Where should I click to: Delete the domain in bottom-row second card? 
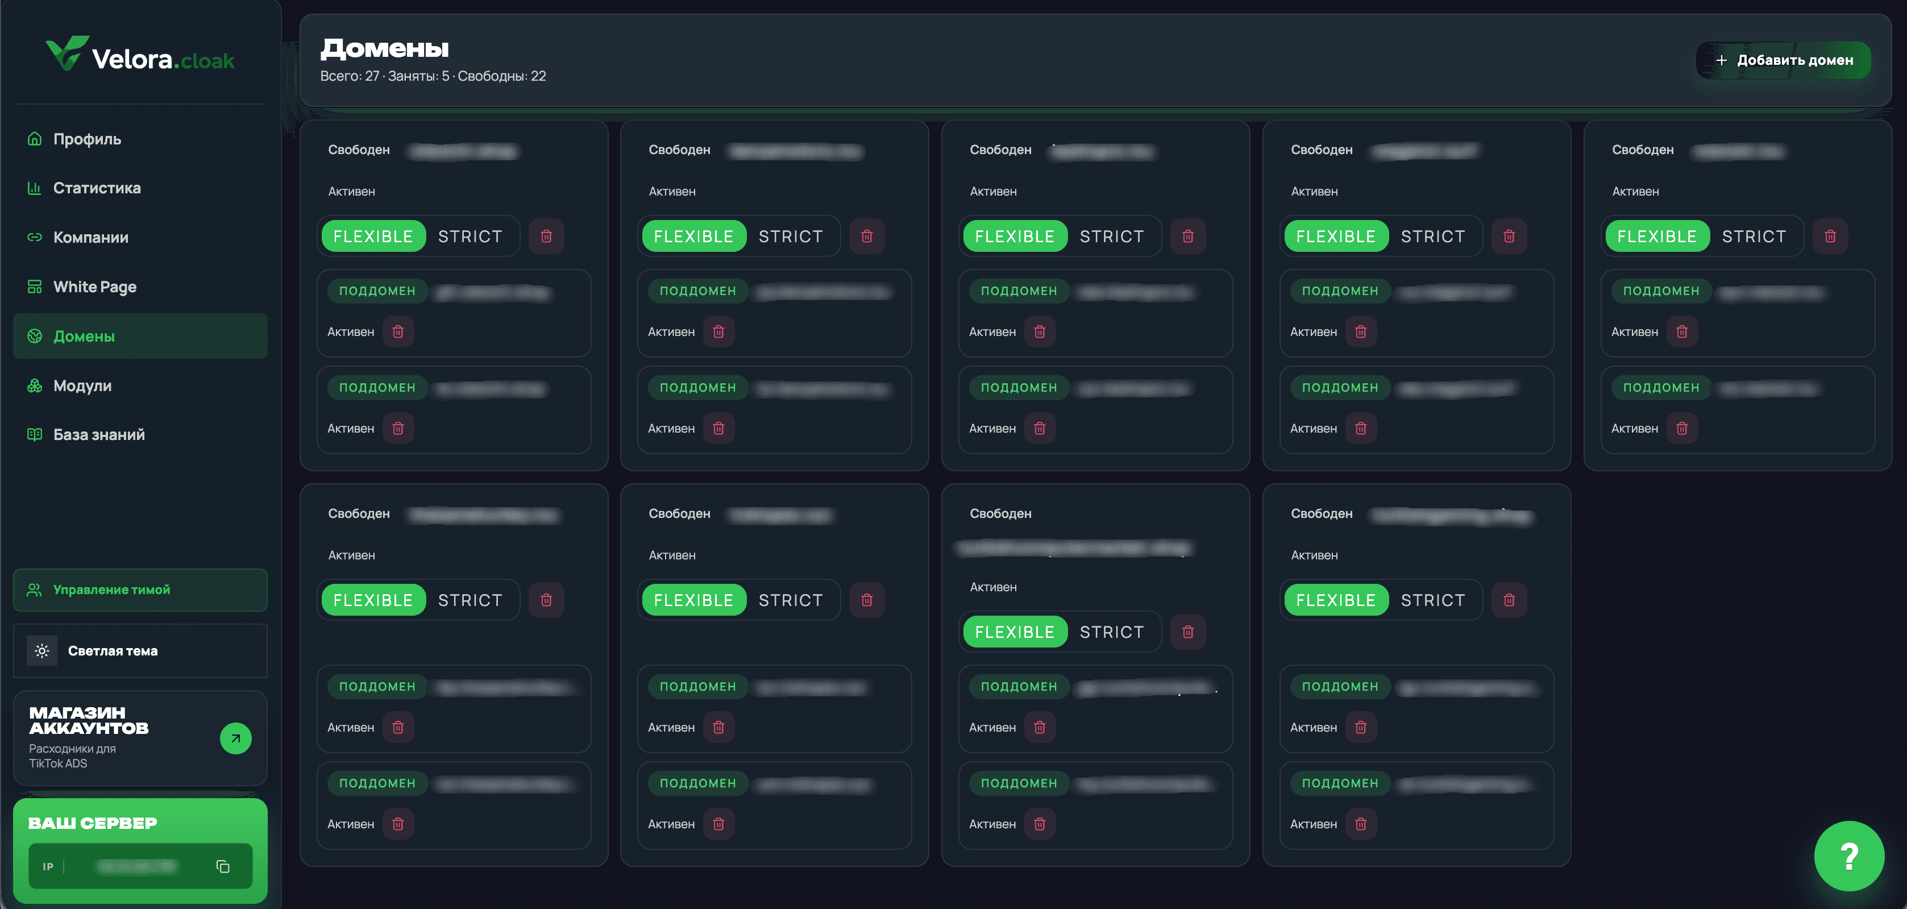tap(867, 600)
